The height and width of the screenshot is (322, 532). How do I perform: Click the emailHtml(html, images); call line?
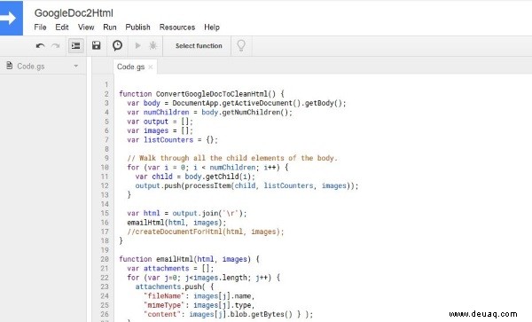click(x=176, y=223)
